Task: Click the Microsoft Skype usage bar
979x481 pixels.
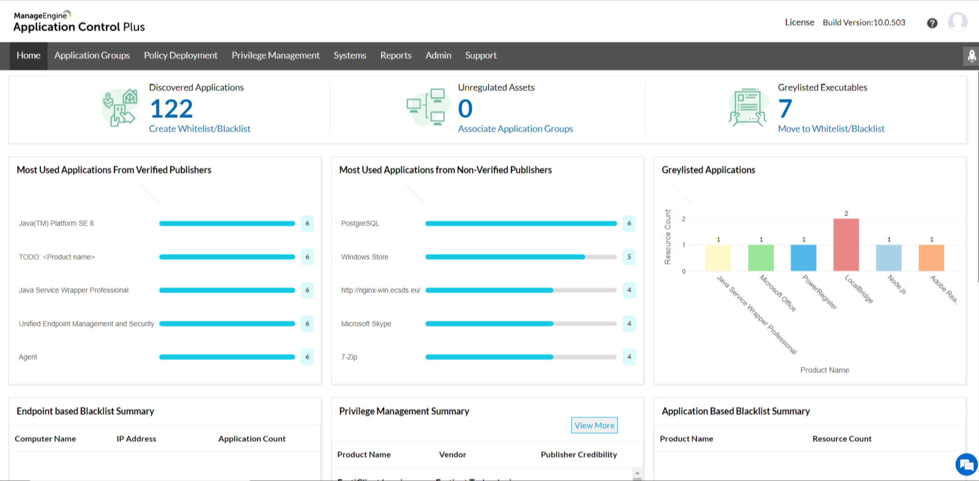Action: [521, 324]
